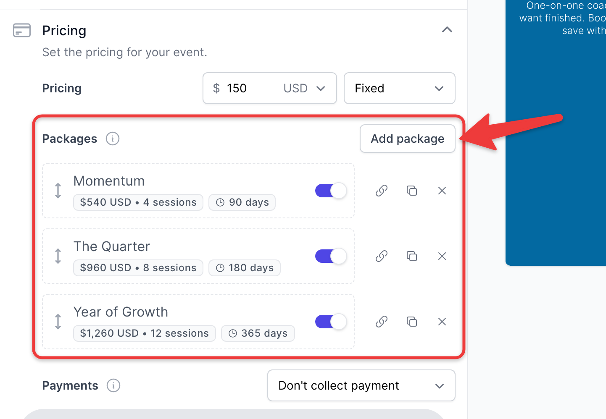Duplicate The Quarter package
This screenshot has height=419, width=606.
coord(412,256)
